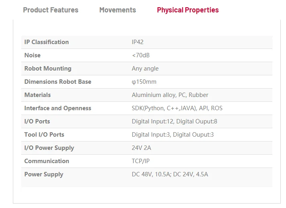
Task: Select the Materials row label
Action: pyautogui.click(x=38, y=95)
